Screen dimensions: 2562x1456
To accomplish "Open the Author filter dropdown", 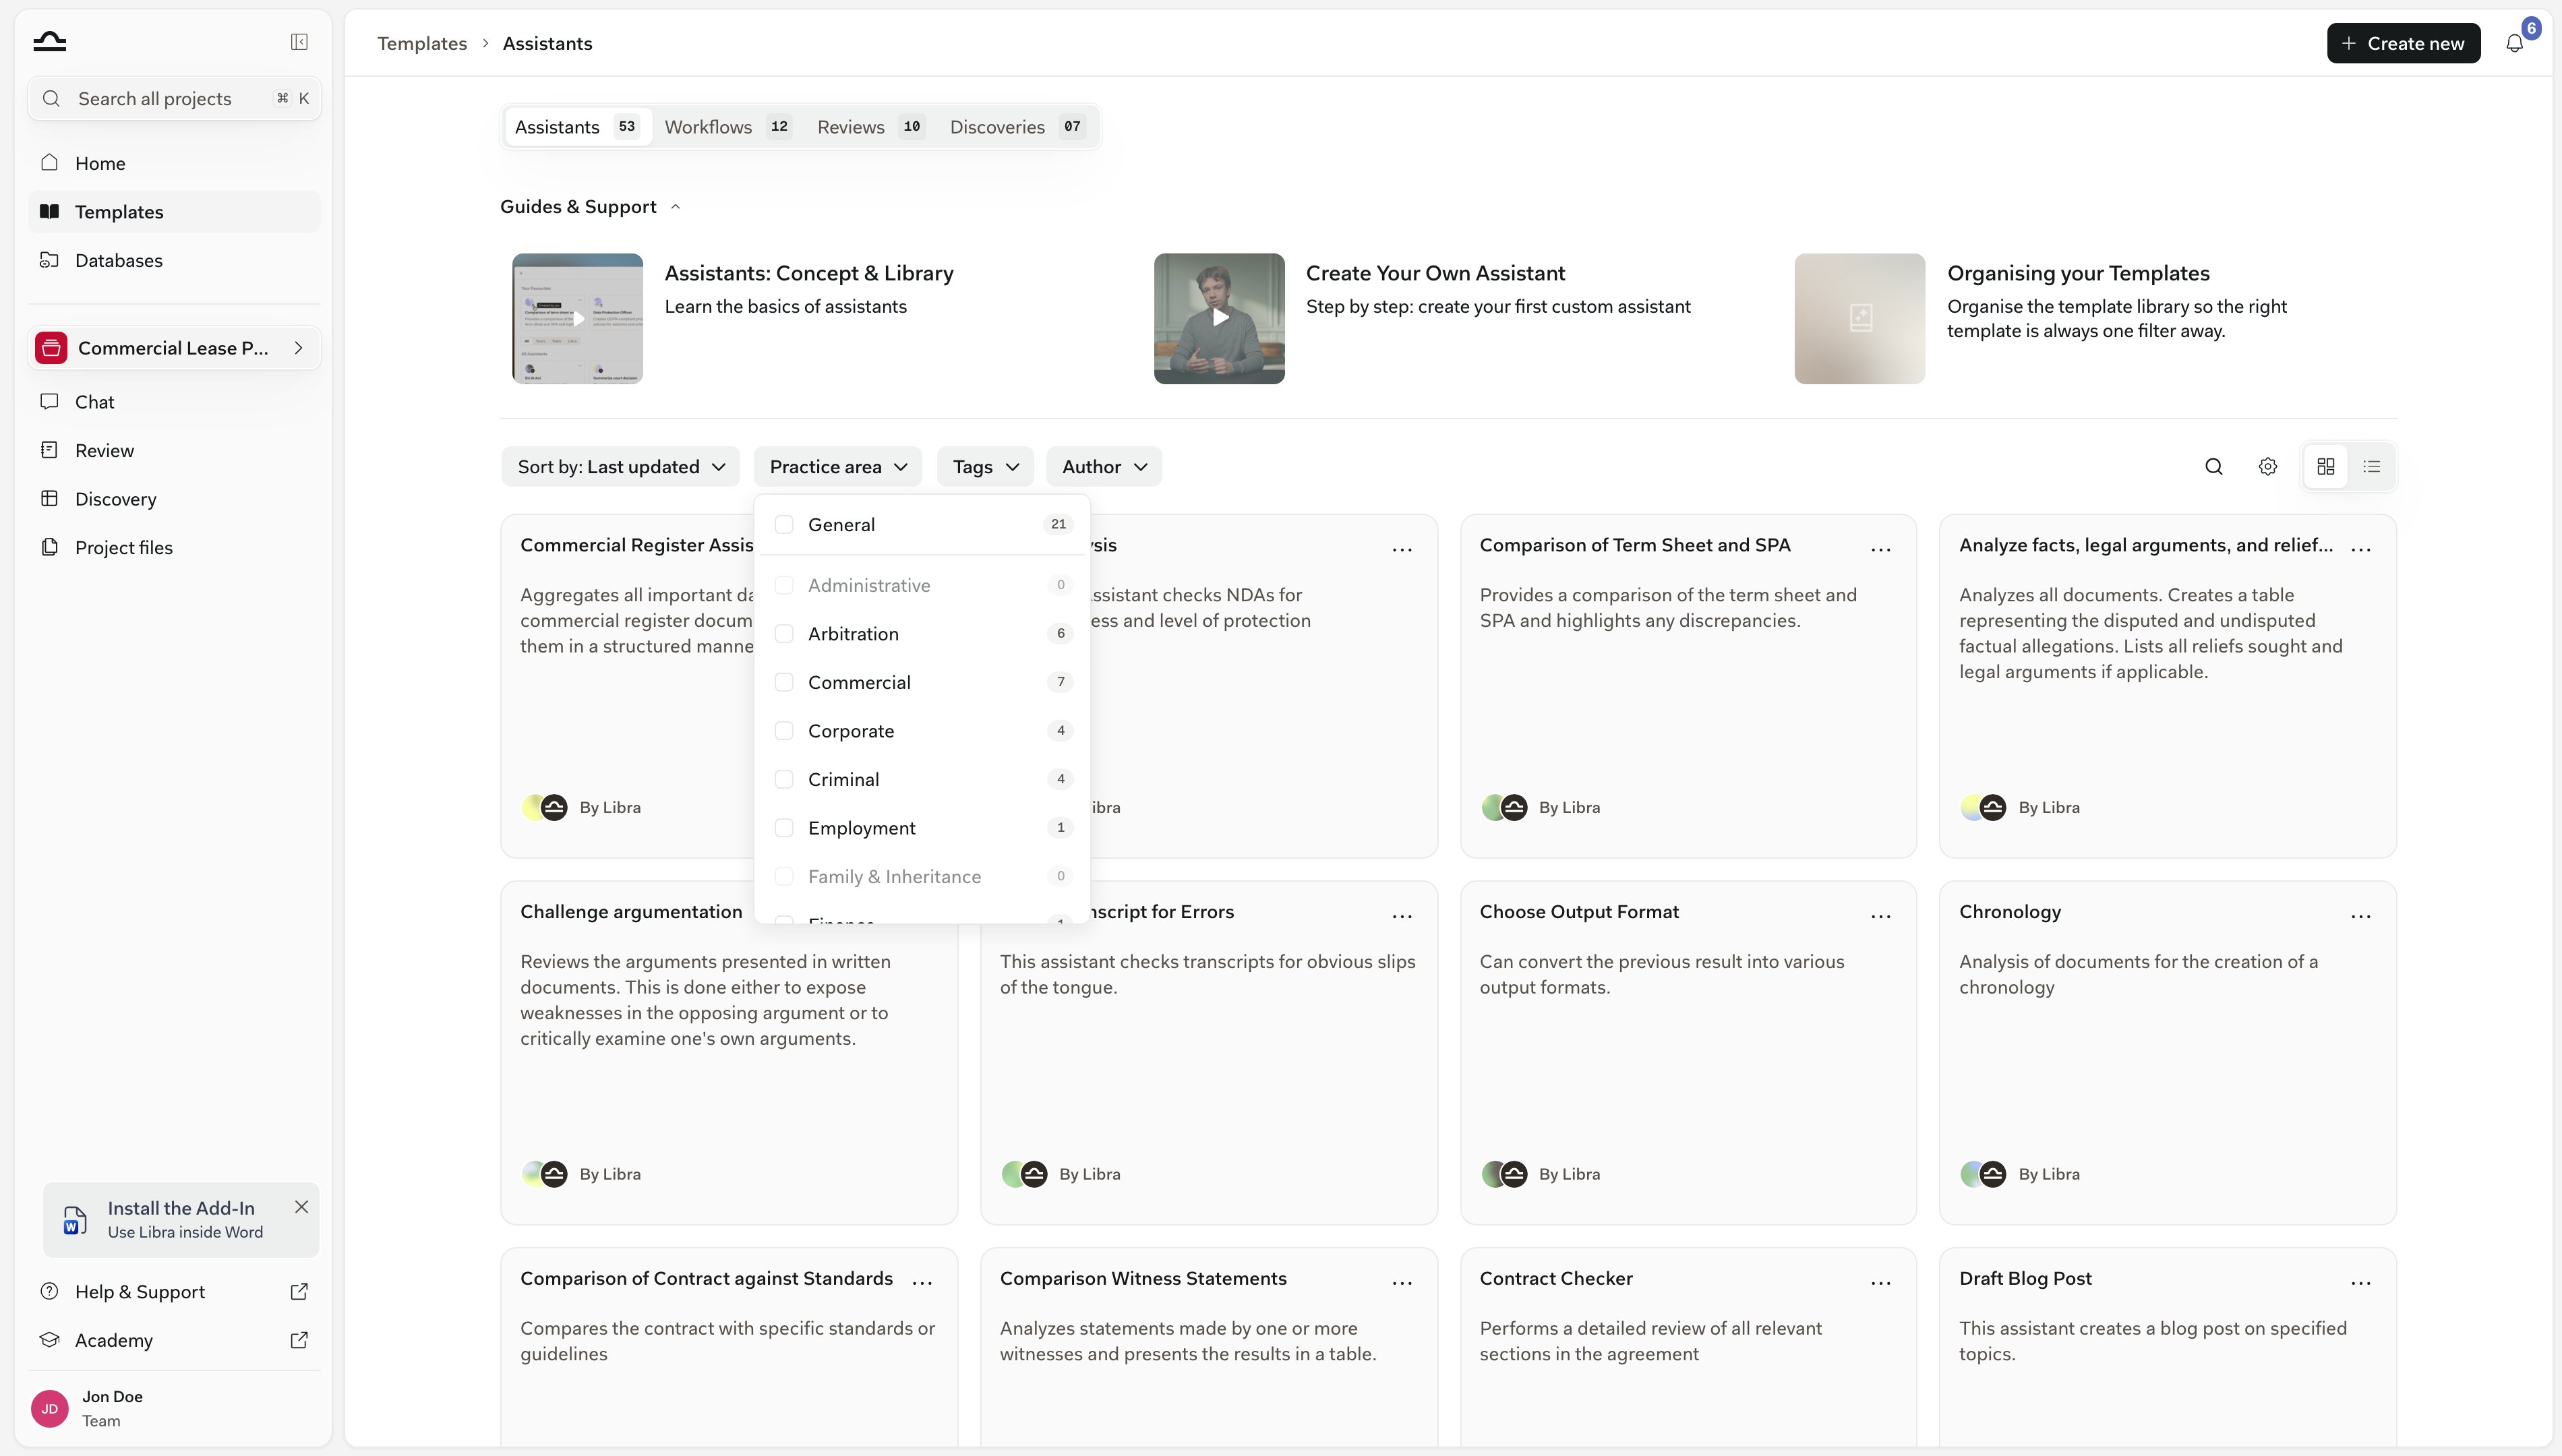I will pos(1104,467).
